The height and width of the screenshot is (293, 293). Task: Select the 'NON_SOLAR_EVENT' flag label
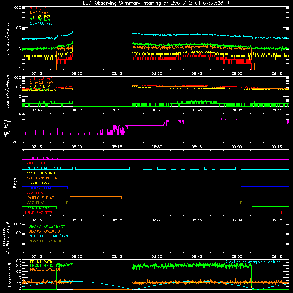44,168
